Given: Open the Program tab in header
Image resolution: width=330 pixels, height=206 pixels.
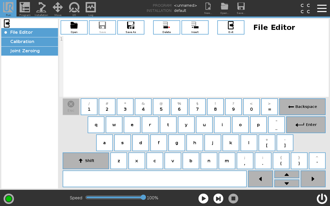Looking at the screenshot, I should [25, 8].
